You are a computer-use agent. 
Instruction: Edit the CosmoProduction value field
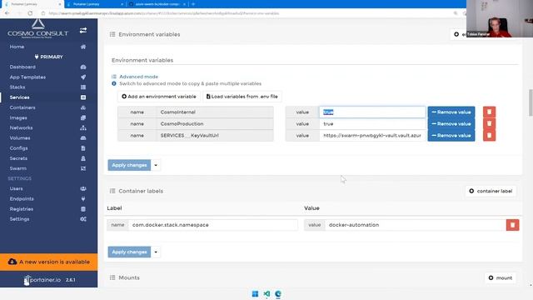click(372, 124)
